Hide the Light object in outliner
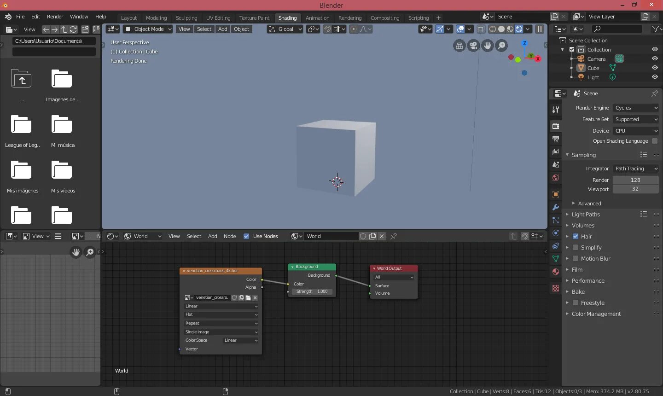The height and width of the screenshot is (396, 663). coord(655,77)
